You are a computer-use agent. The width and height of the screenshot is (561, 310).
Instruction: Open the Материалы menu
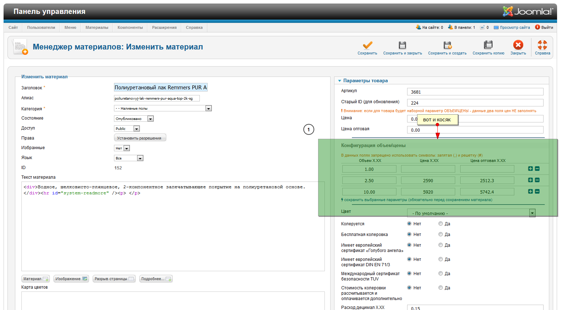pyautogui.click(x=97, y=27)
